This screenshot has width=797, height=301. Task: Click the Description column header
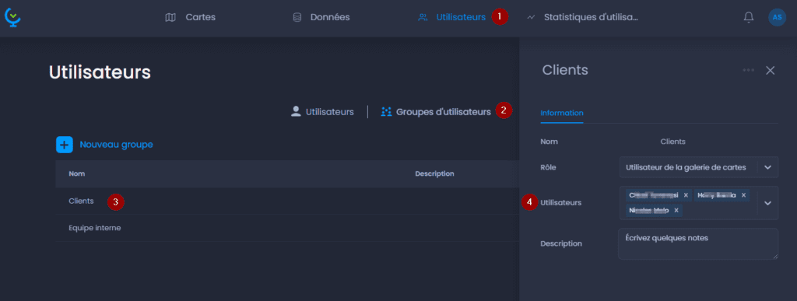tap(434, 173)
